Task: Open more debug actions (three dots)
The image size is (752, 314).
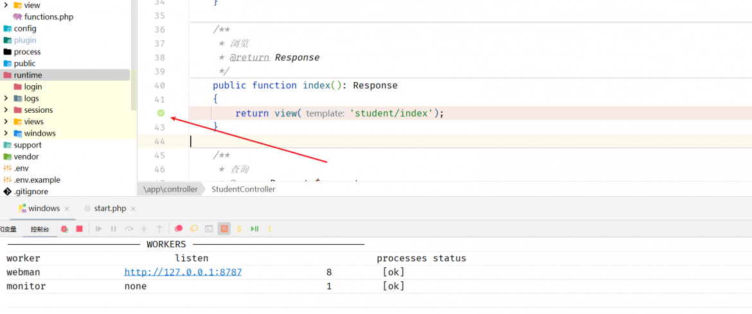Action: 269,229
